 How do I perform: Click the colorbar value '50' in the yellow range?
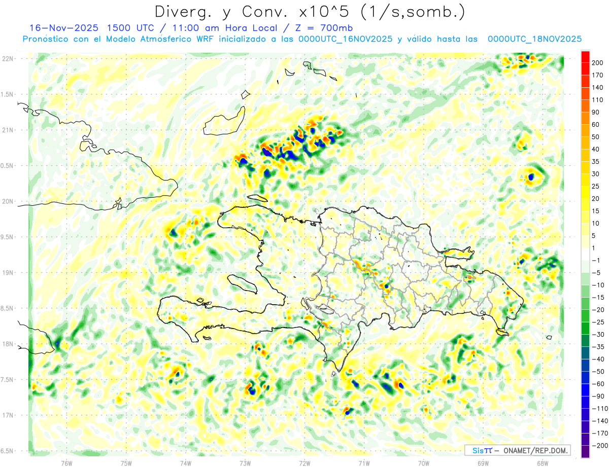point(596,137)
